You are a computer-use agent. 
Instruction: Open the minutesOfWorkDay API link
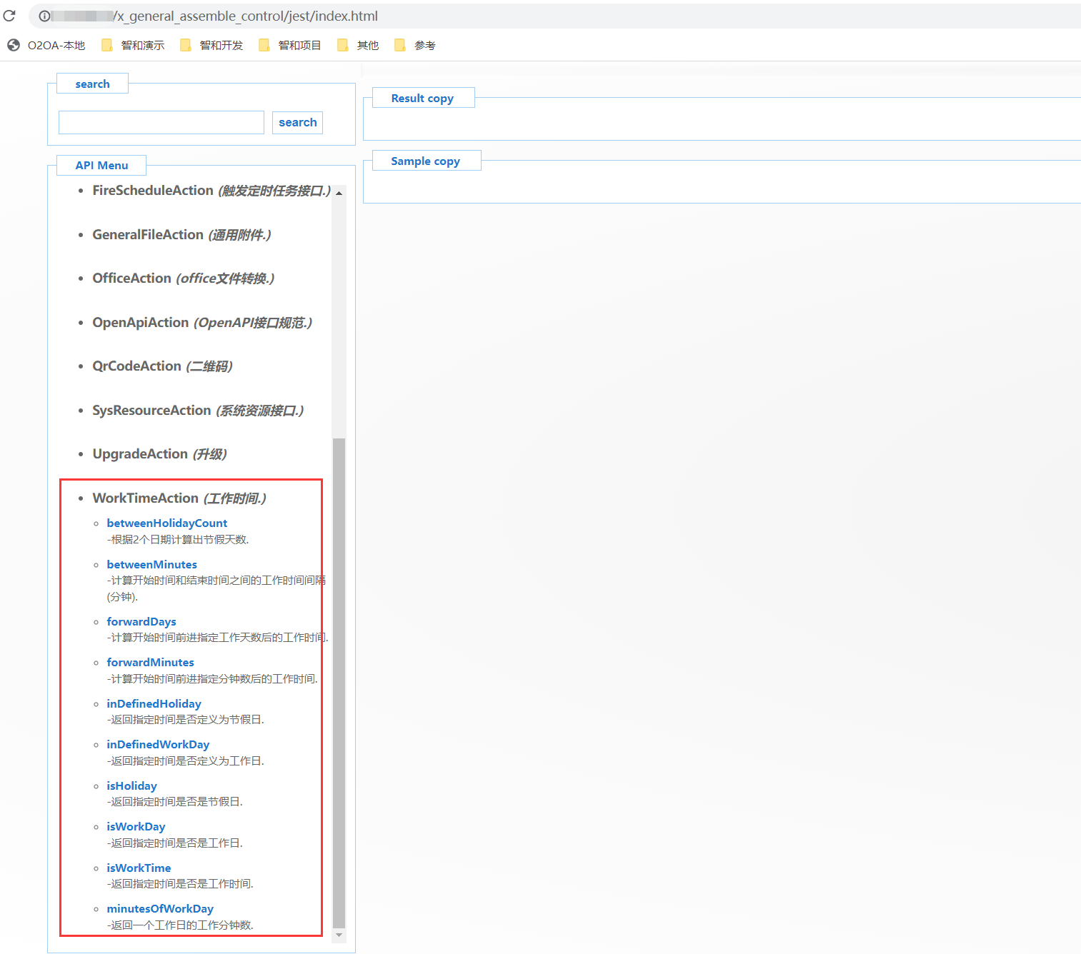[160, 909]
